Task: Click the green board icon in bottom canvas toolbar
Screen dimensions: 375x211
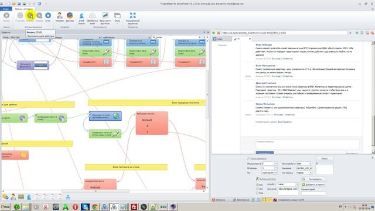Action: pyautogui.click(x=21, y=197)
